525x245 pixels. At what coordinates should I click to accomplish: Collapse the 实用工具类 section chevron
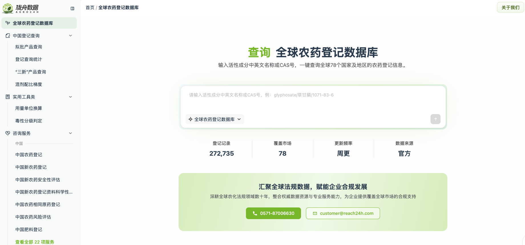[70, 97]
